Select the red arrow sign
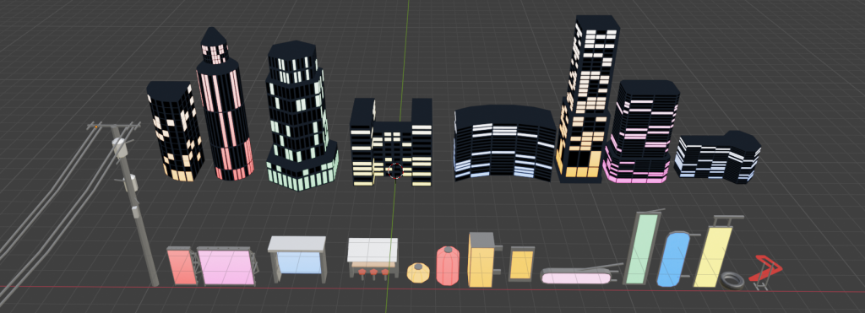The height and width of the screenshot is (313, 865). pyautogui.click(x=765, y=272)
